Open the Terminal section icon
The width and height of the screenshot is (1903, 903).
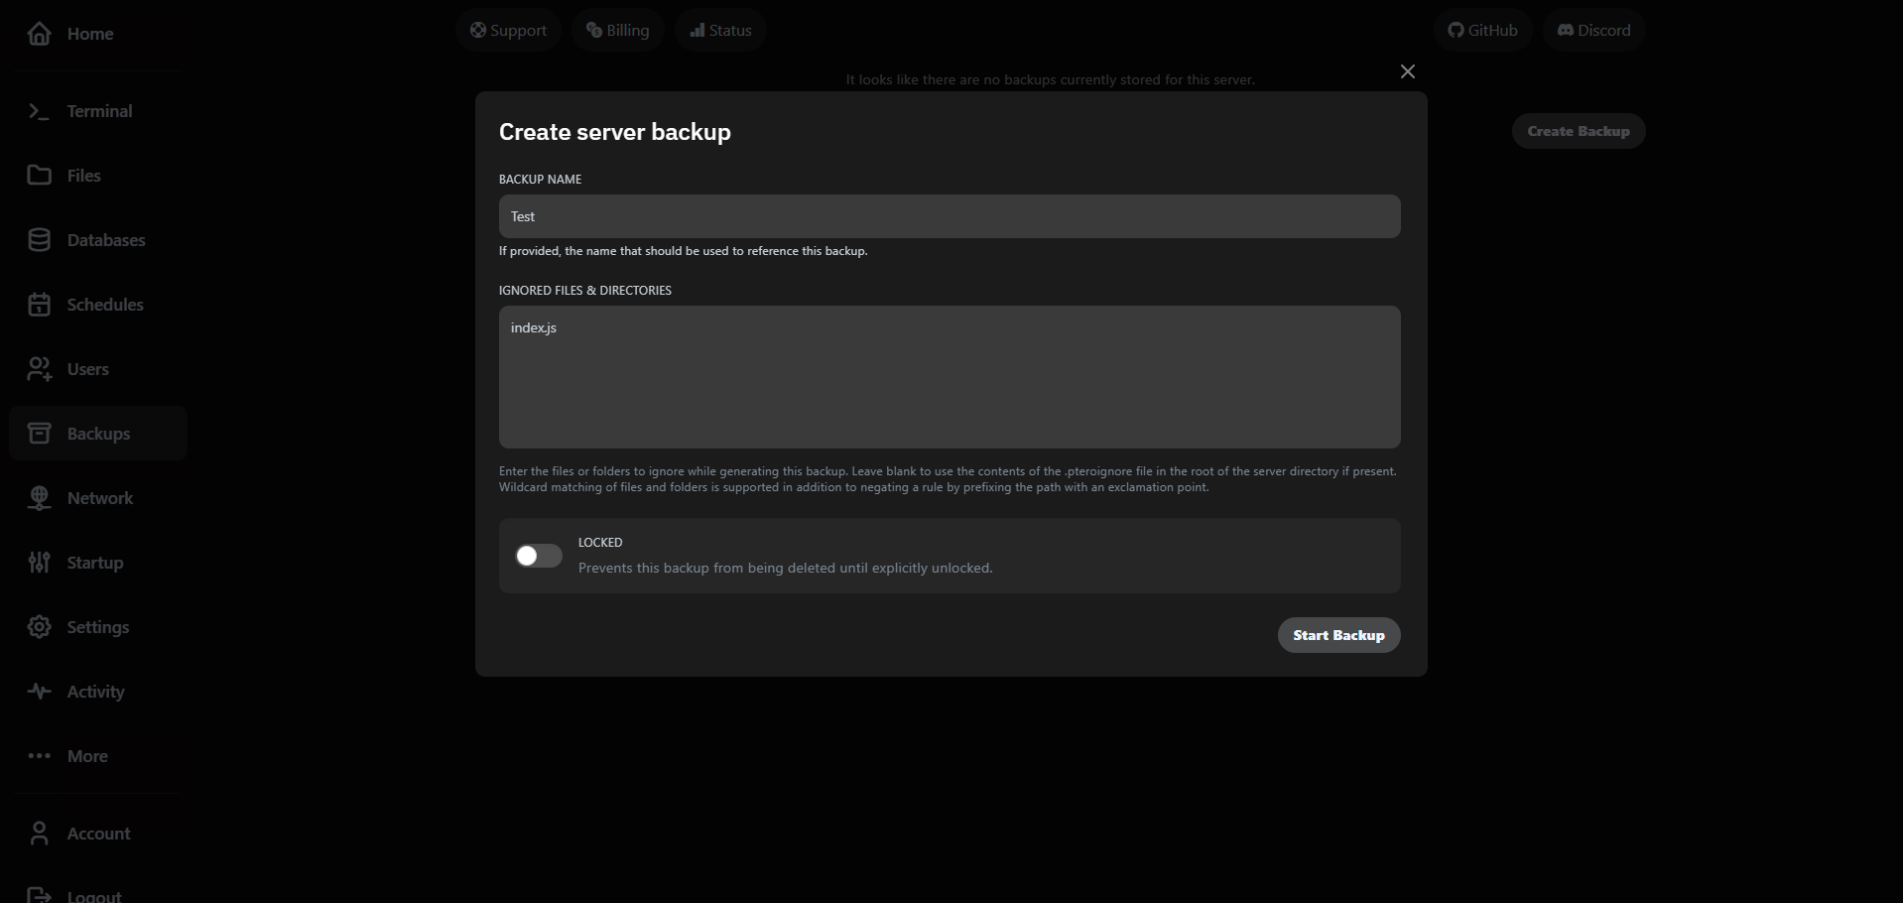coord(38,110)
